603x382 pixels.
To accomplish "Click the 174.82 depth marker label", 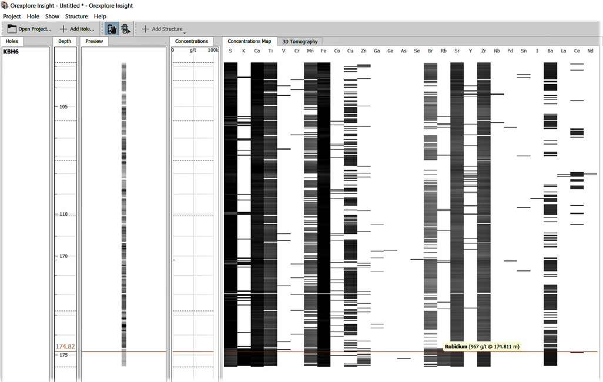I will (65, 347).
